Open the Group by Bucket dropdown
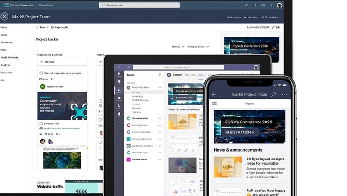 tap(198, 47)
